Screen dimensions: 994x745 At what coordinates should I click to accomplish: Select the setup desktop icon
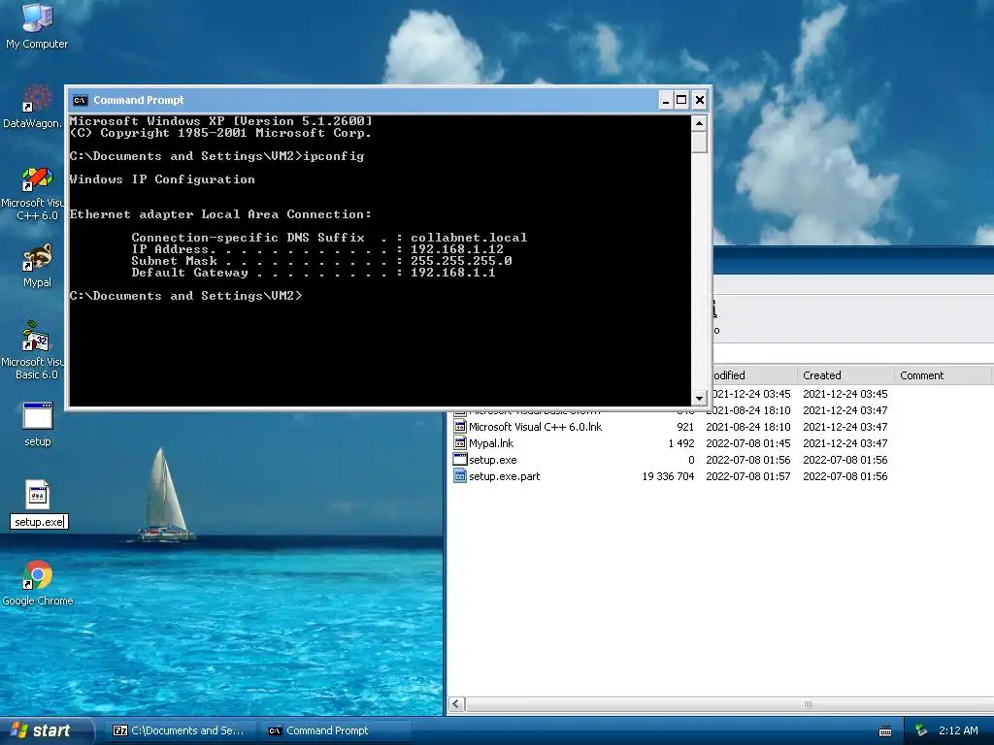coord(38,423)
